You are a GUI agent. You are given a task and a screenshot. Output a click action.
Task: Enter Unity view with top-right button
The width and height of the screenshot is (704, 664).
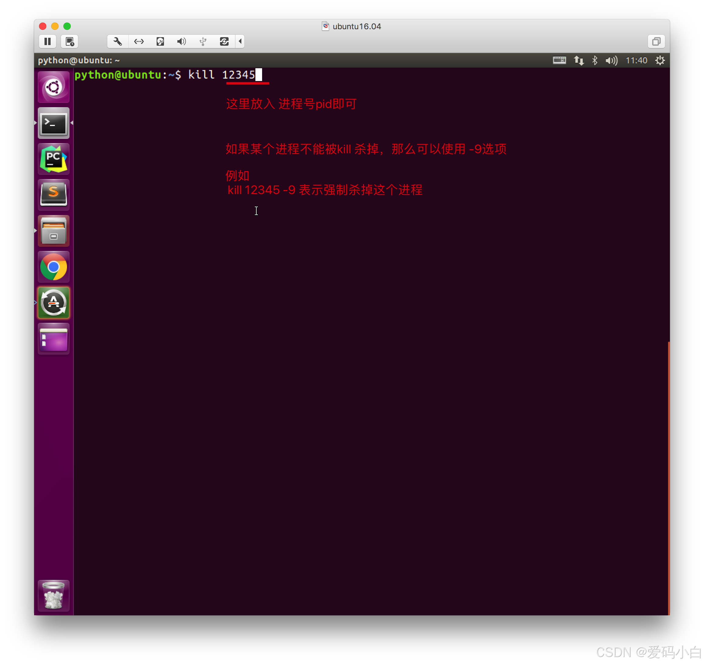[x=656, y=41]
